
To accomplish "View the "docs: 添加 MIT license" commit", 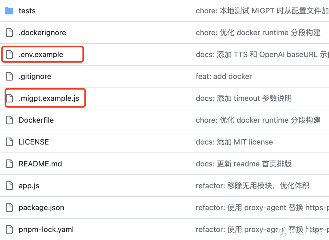I will tap(234, 142).
